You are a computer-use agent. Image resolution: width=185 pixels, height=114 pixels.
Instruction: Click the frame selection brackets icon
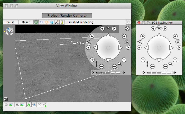pos(39,105)
